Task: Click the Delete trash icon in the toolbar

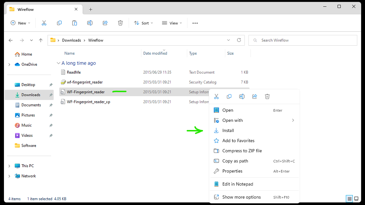Action: (x=120, y=23)
